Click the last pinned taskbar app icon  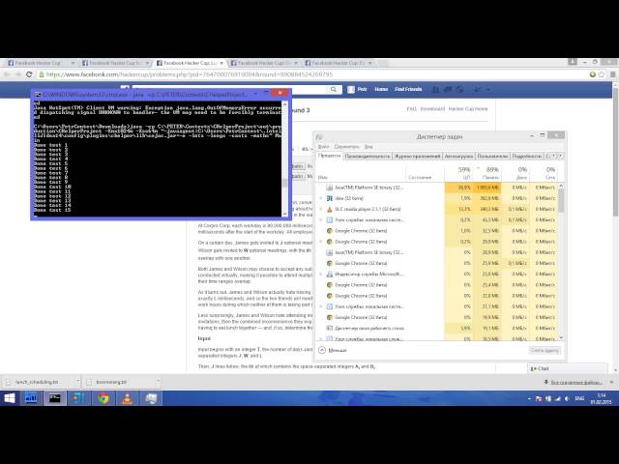151,398
